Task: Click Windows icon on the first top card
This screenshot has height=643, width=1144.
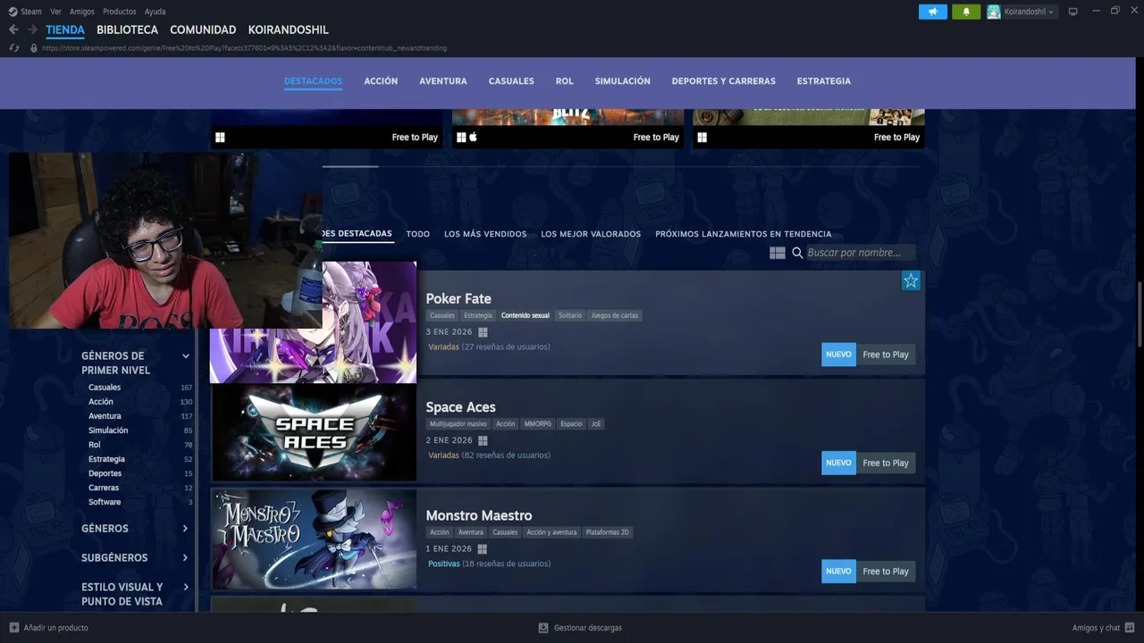Action: click(x=220, y=137)
